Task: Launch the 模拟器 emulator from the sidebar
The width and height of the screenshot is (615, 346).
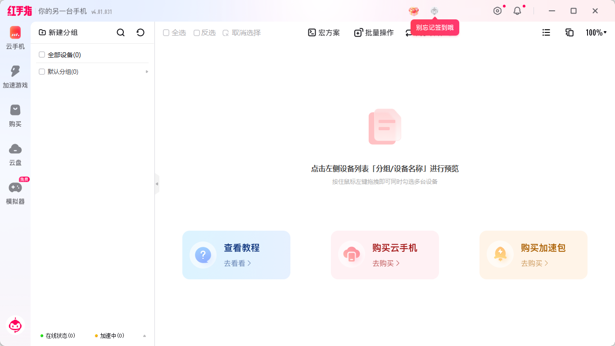Action: tap(15, 194)
